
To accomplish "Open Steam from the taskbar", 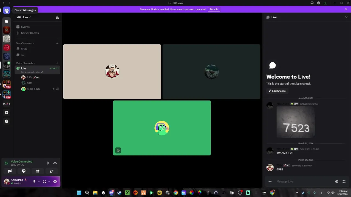I will [x=119, y=193].
